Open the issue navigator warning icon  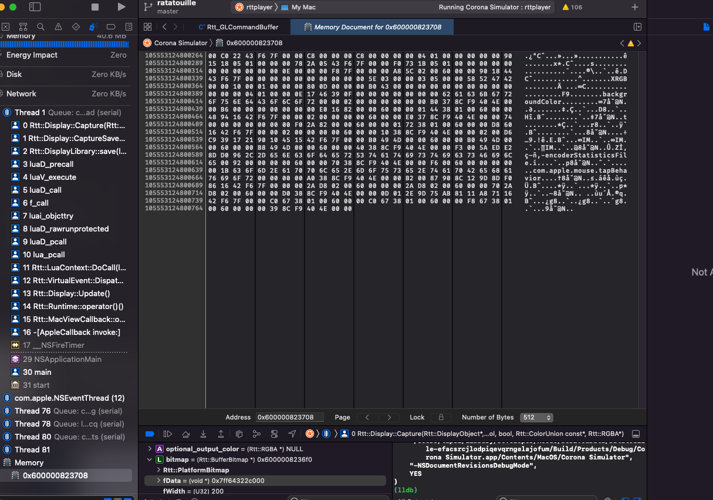[x=58, y=27]
